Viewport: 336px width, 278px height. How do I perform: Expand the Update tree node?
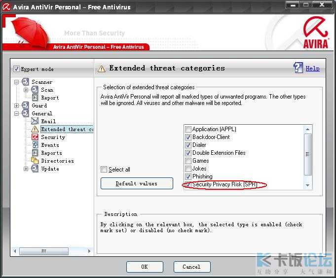pos(26,169)
